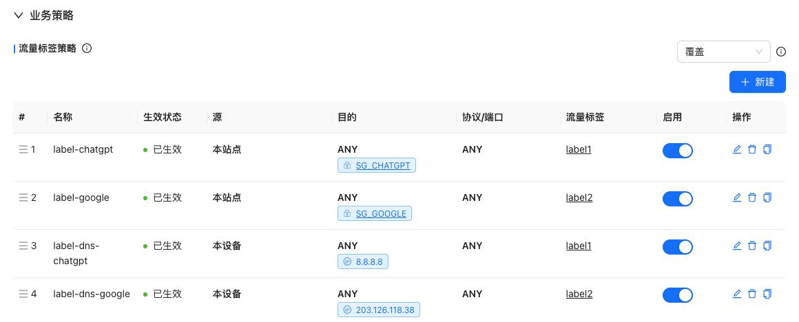Delete the label-chatgpt rule
Screen dimensions: 799x322
coord(752,149)
